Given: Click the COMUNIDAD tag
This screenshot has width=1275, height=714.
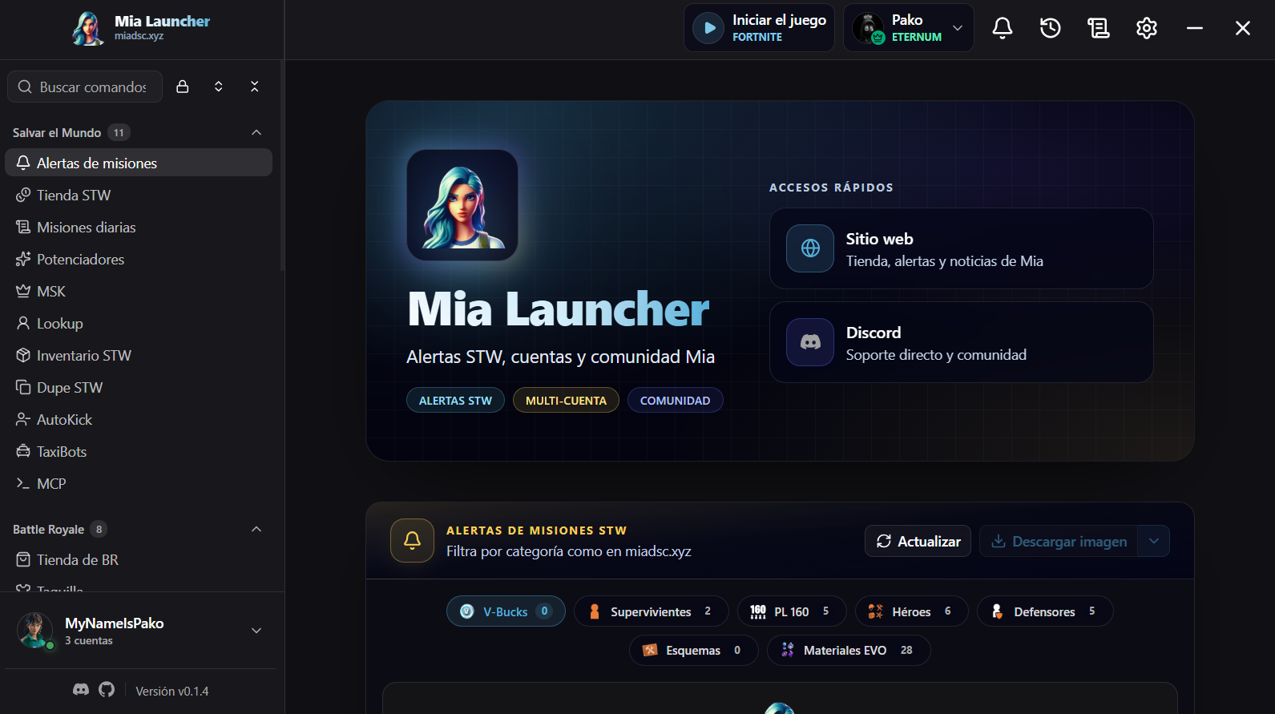Looking at the screenshot, I should pos(675,400).
